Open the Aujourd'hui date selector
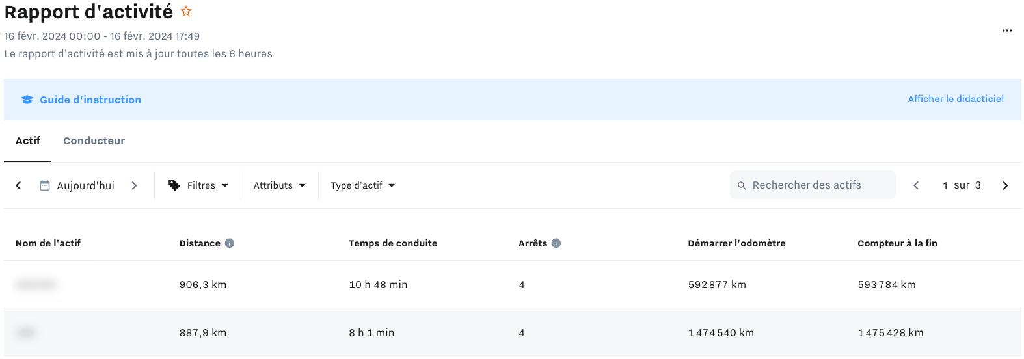 pyautogui.click(x=85, y=185)
